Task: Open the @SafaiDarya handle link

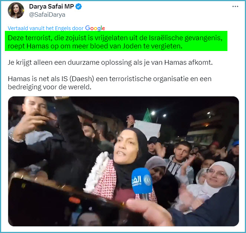Action: point(47,15)
